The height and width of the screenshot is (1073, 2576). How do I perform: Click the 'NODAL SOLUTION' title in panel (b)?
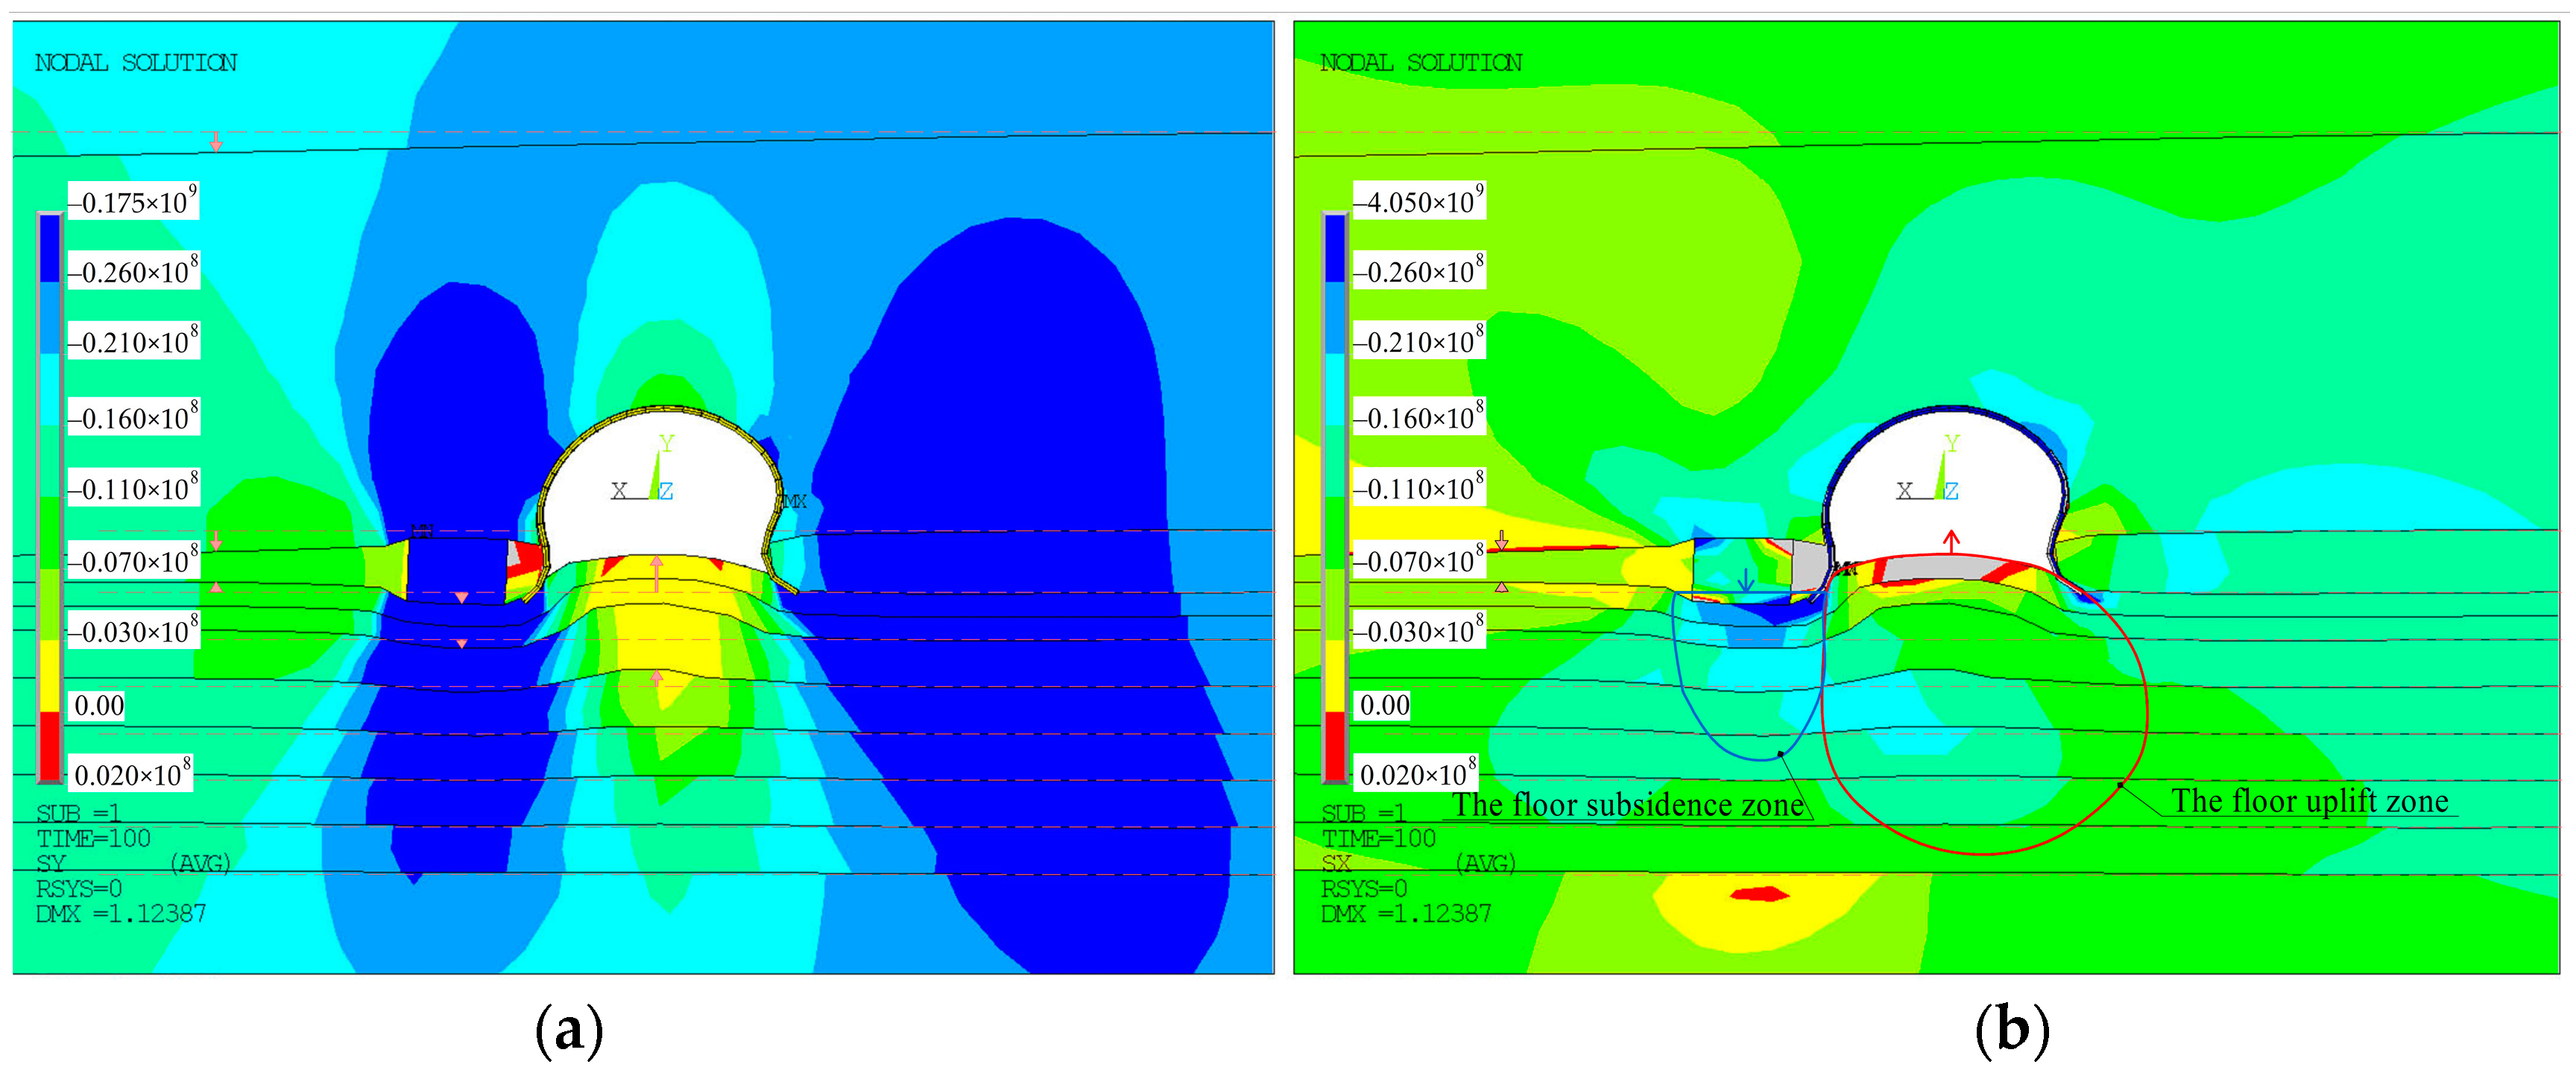click(1421, 63)
